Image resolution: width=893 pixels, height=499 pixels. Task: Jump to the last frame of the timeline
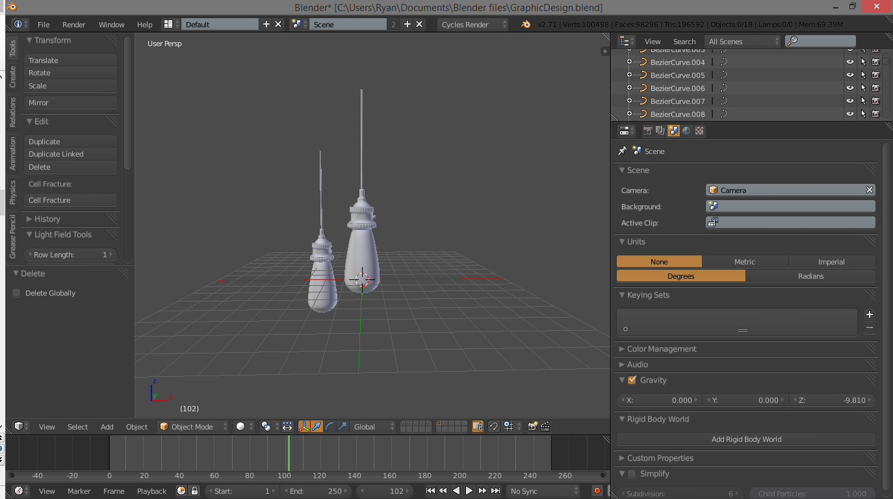tap(495, 491)
